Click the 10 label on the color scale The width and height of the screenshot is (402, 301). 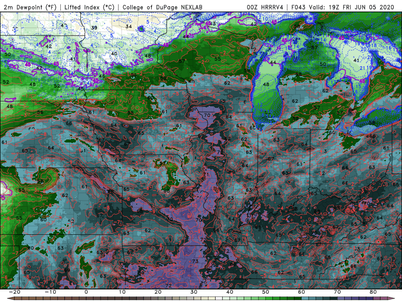tap(122, 292)
